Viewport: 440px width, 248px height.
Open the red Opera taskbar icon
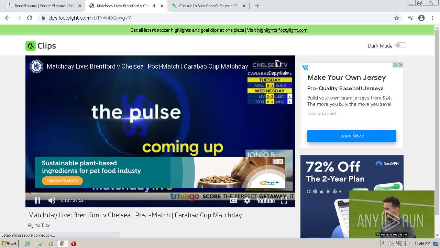74,244
